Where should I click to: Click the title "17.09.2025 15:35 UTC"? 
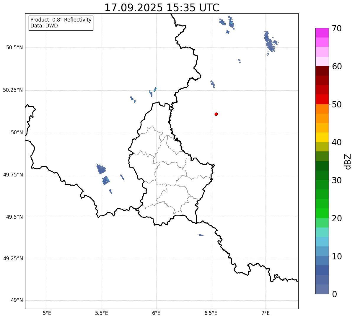point(162,7)
